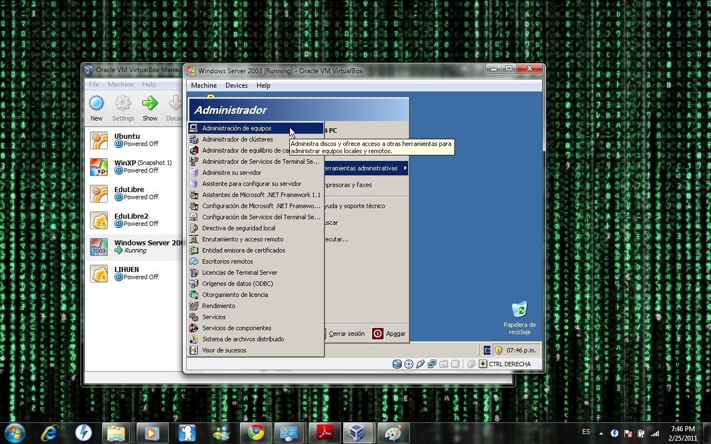The image size is (711, 444).
Task: Click the New VM toolbar icon
Action: click(97, 103)
